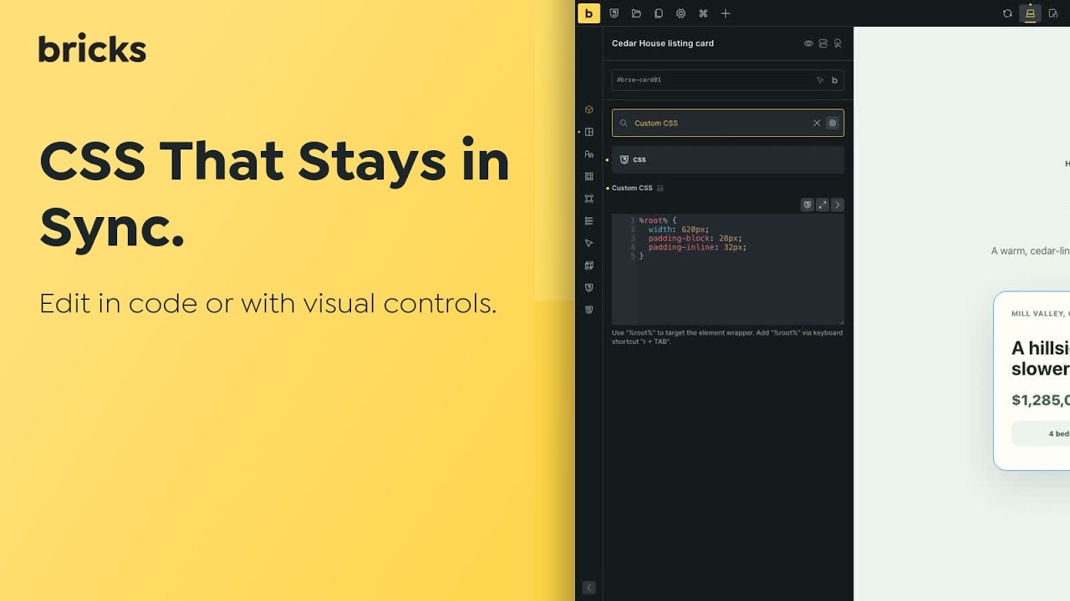Screen dimensions: 1070x601
Task: Click the %root% line in code editor
Action: point(658,220)
